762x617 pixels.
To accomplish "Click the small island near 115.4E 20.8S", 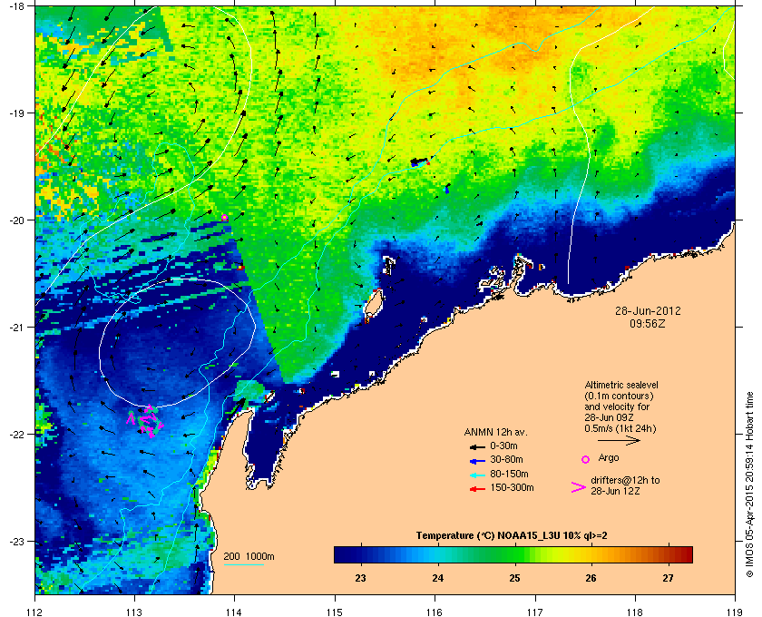I will [x=373, y=303].
